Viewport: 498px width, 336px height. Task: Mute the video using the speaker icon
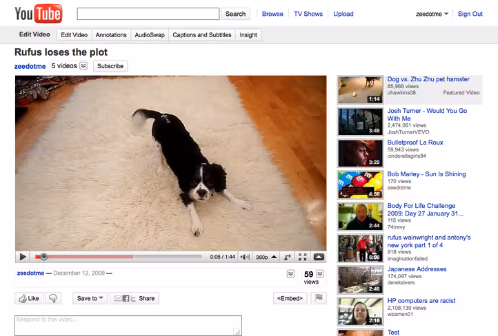[245, 257]
